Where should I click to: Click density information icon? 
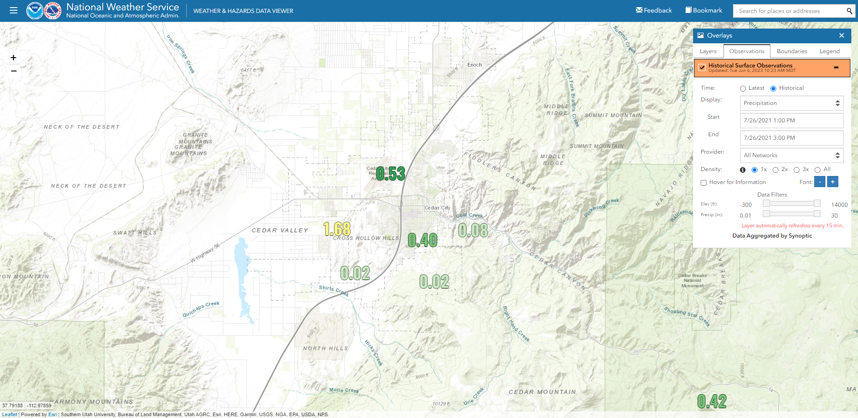(x=743, y=170)
